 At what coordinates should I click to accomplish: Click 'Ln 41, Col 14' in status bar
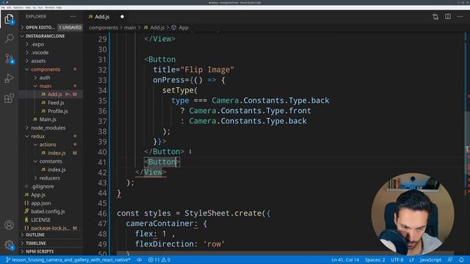pyautogui.click(x=345, y=260)
